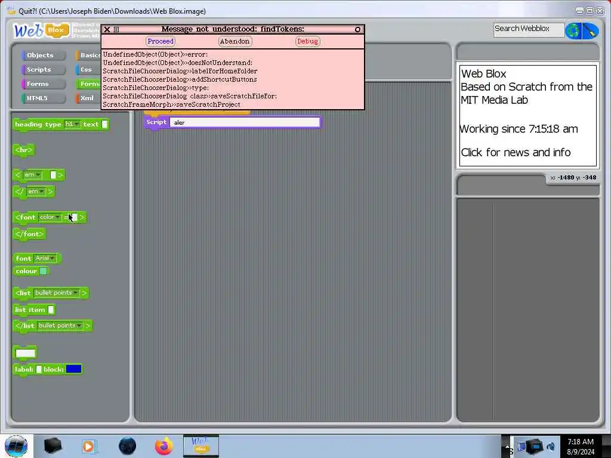Click the Web Blox logo
The height and width of the screenshot is (458, 611).
tap(41, 30)
